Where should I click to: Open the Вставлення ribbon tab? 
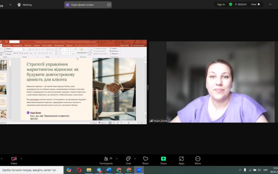[x=7, y=46]
